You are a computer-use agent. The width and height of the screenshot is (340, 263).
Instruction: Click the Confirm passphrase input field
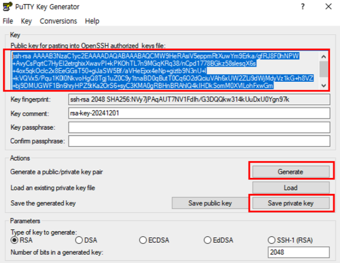199,141
